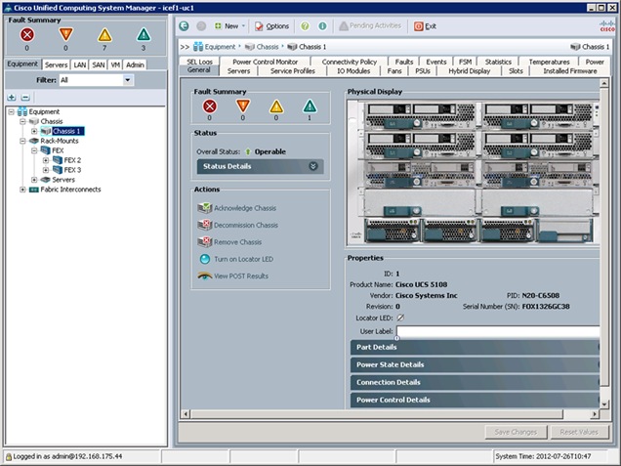621x466 pixels.
Task: Click the warning fault icon showing 3
Action: (x=144, y=35)
